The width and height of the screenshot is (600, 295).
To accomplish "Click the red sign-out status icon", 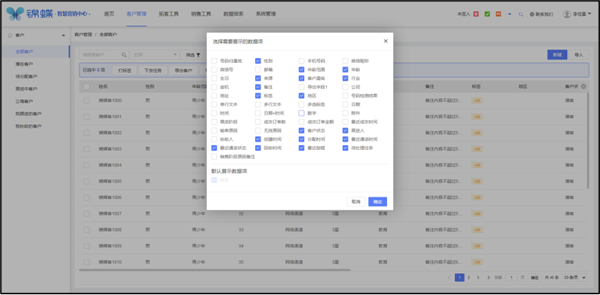I will [x=476, y=14].
